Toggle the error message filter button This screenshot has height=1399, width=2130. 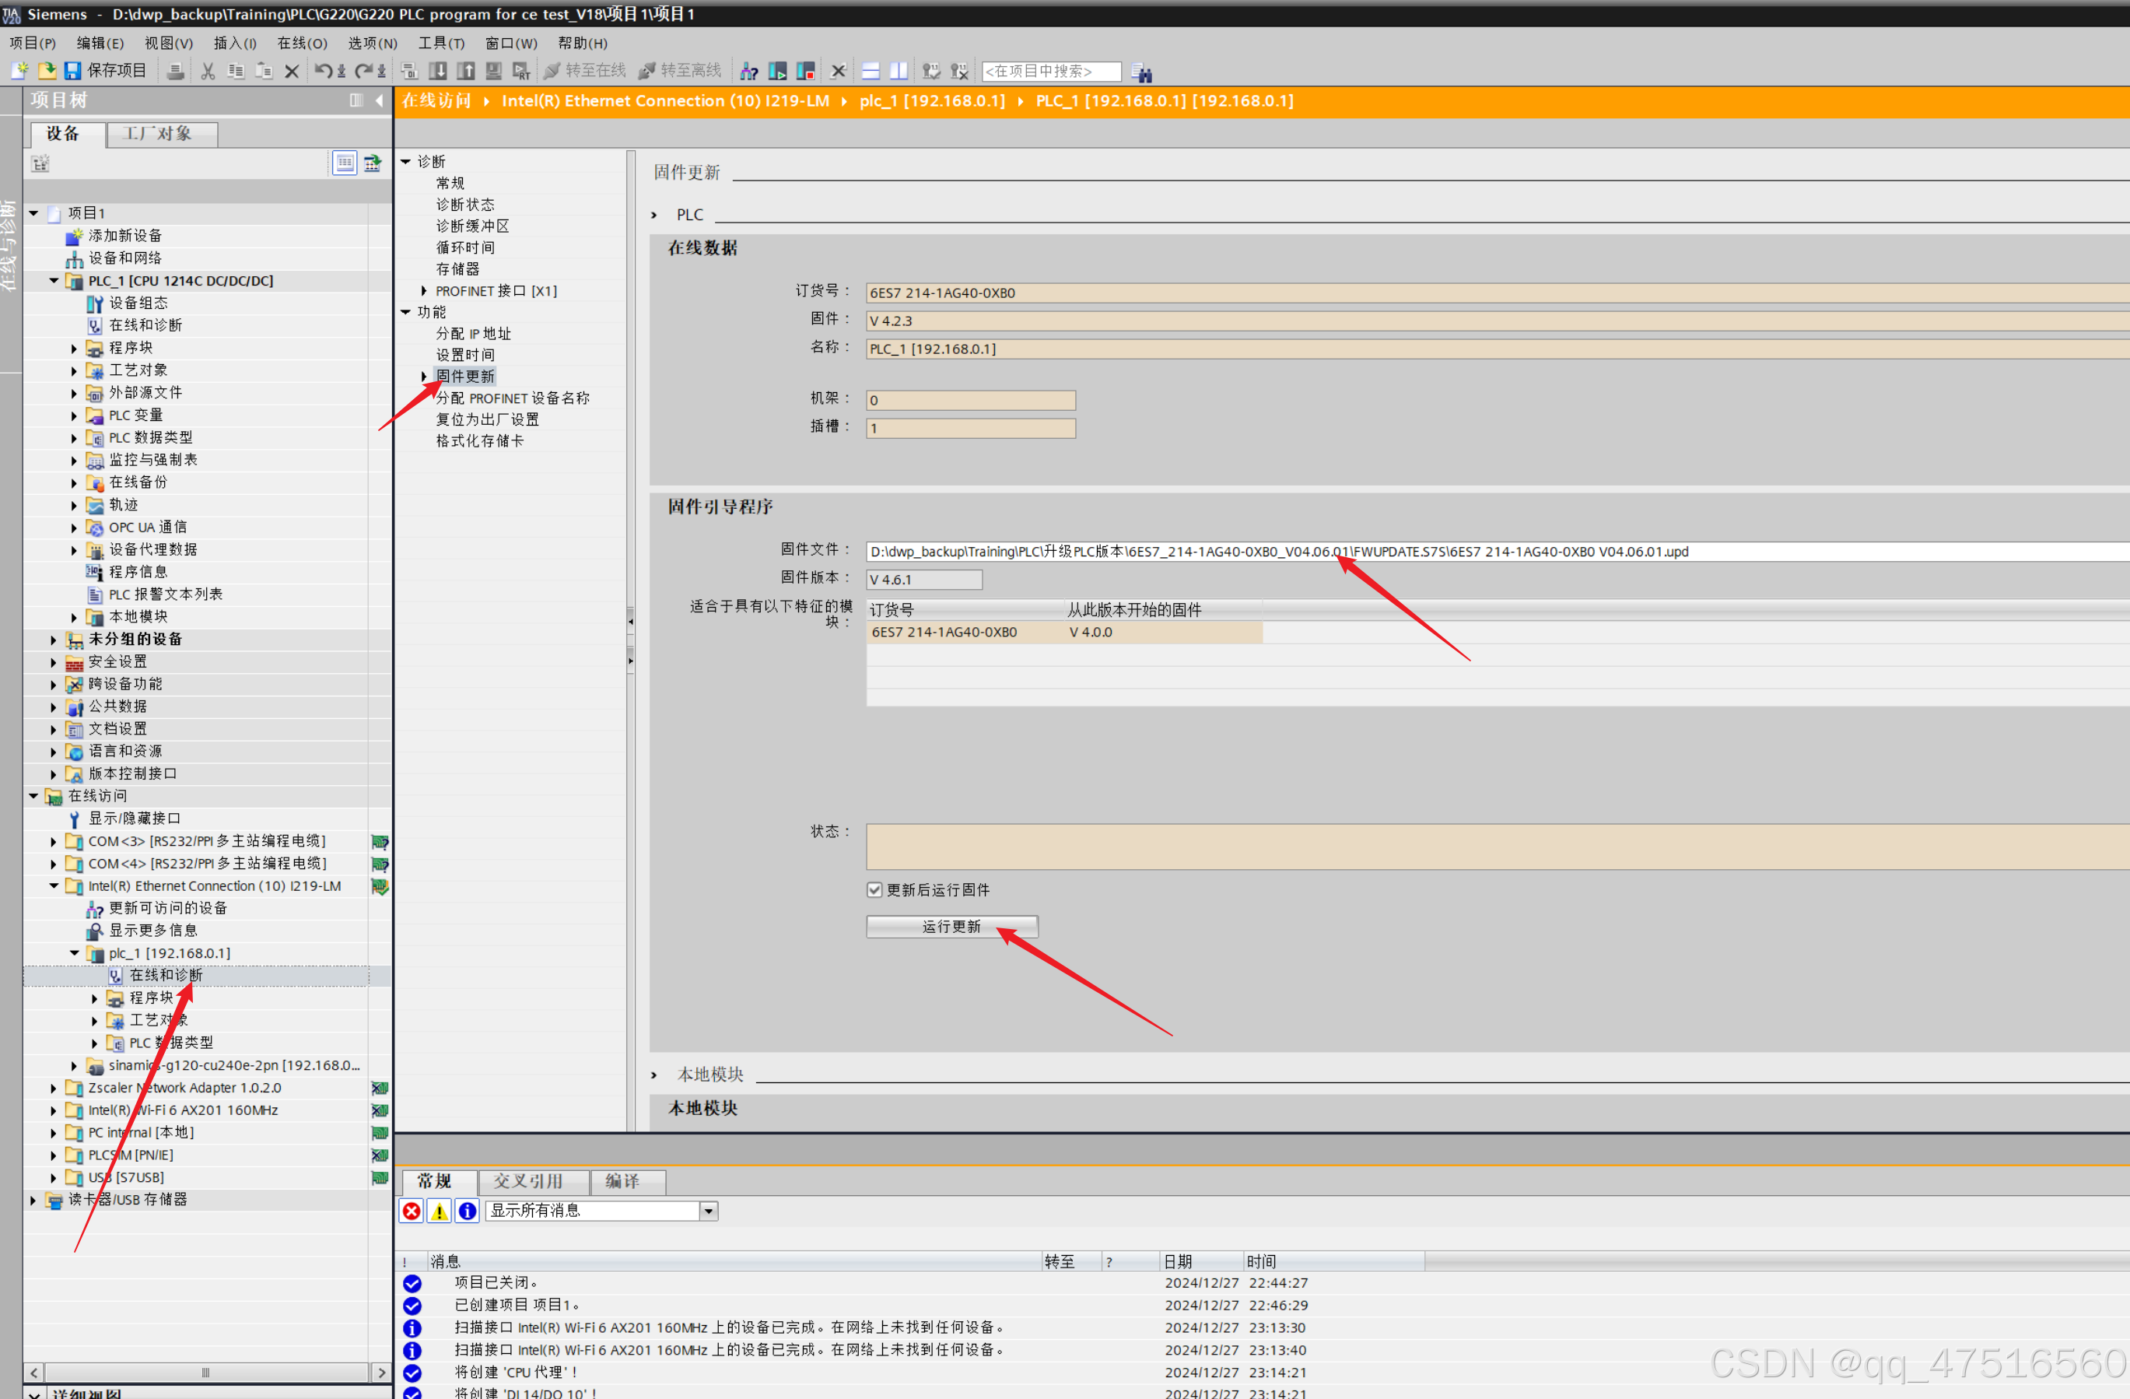click(x=412, y=1211)
